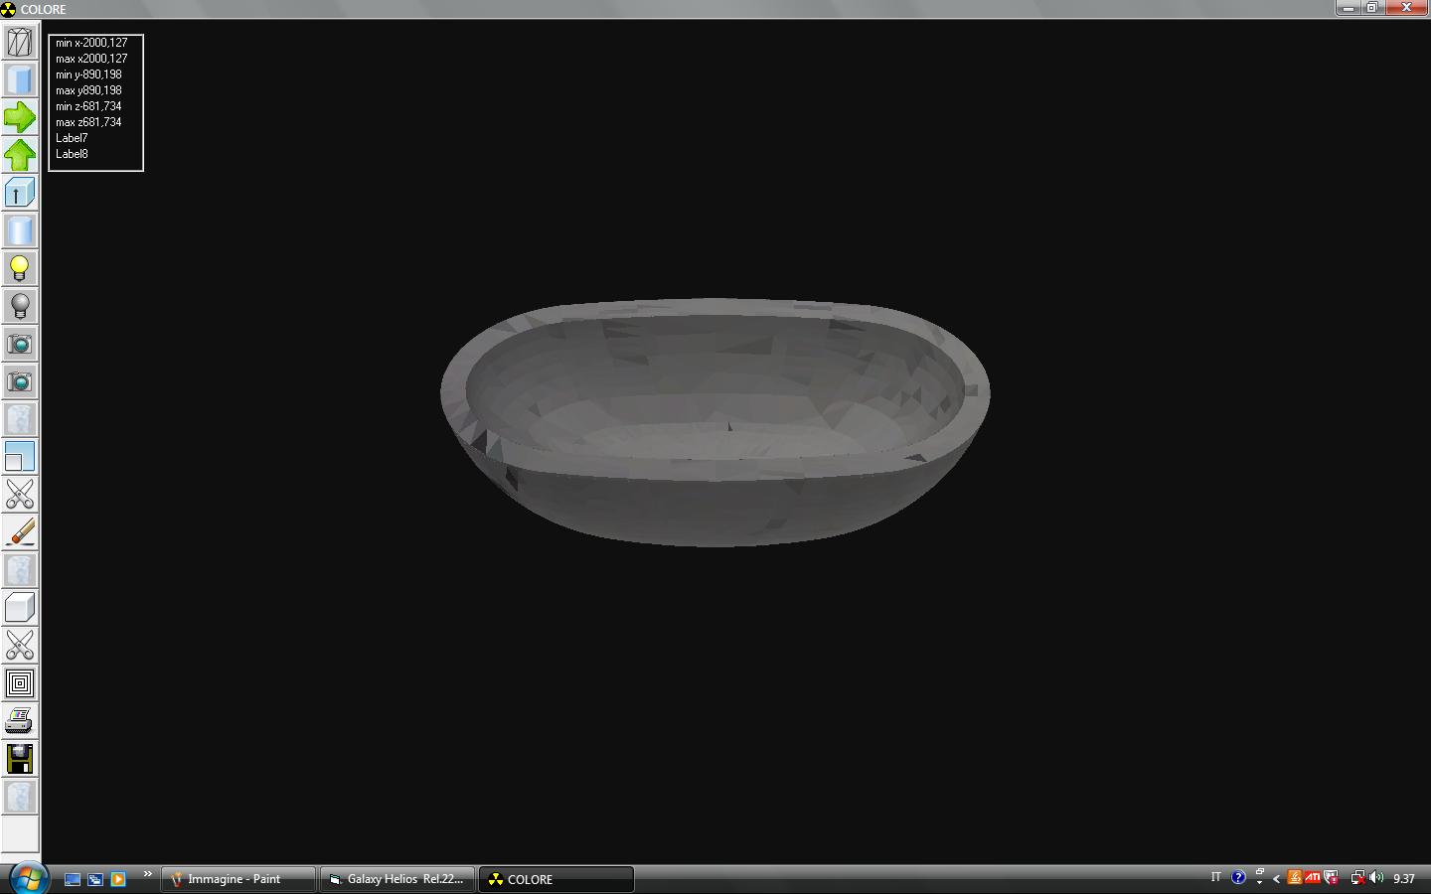Switch to Immagine - Paint taskbar window
1431x894 pixels.
coord(239,879)
